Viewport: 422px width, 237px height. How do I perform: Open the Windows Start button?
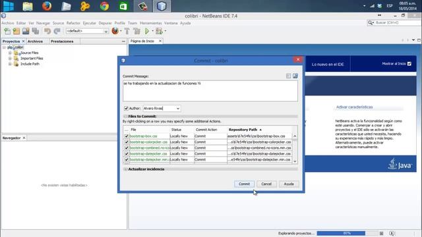click(x=9, y=6)
